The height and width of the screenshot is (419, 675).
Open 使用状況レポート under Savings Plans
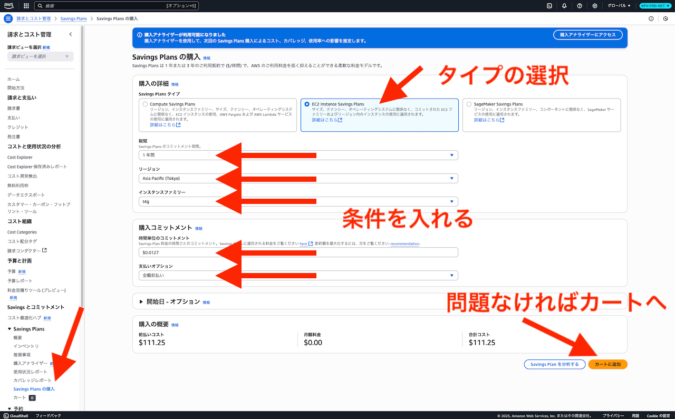(30, 372)
